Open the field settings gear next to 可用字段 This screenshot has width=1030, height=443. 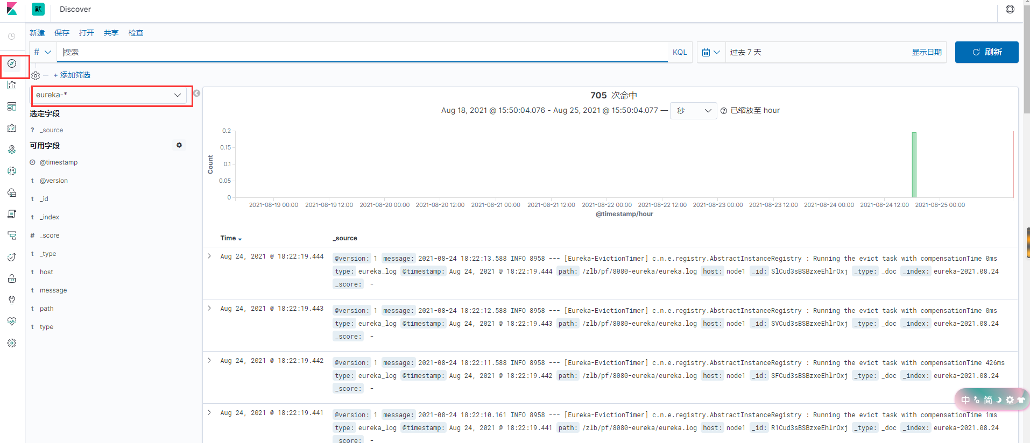click(x=179, y=145)
